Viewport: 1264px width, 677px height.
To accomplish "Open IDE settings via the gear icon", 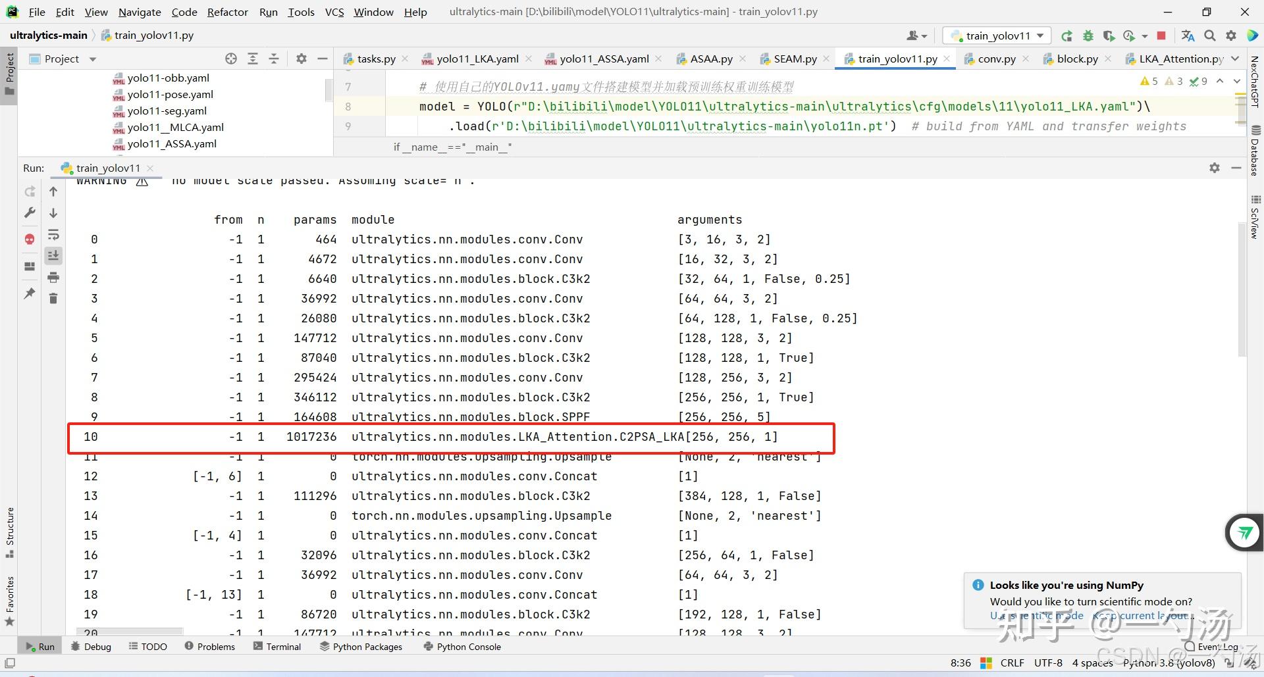I will pos(1231,35).
